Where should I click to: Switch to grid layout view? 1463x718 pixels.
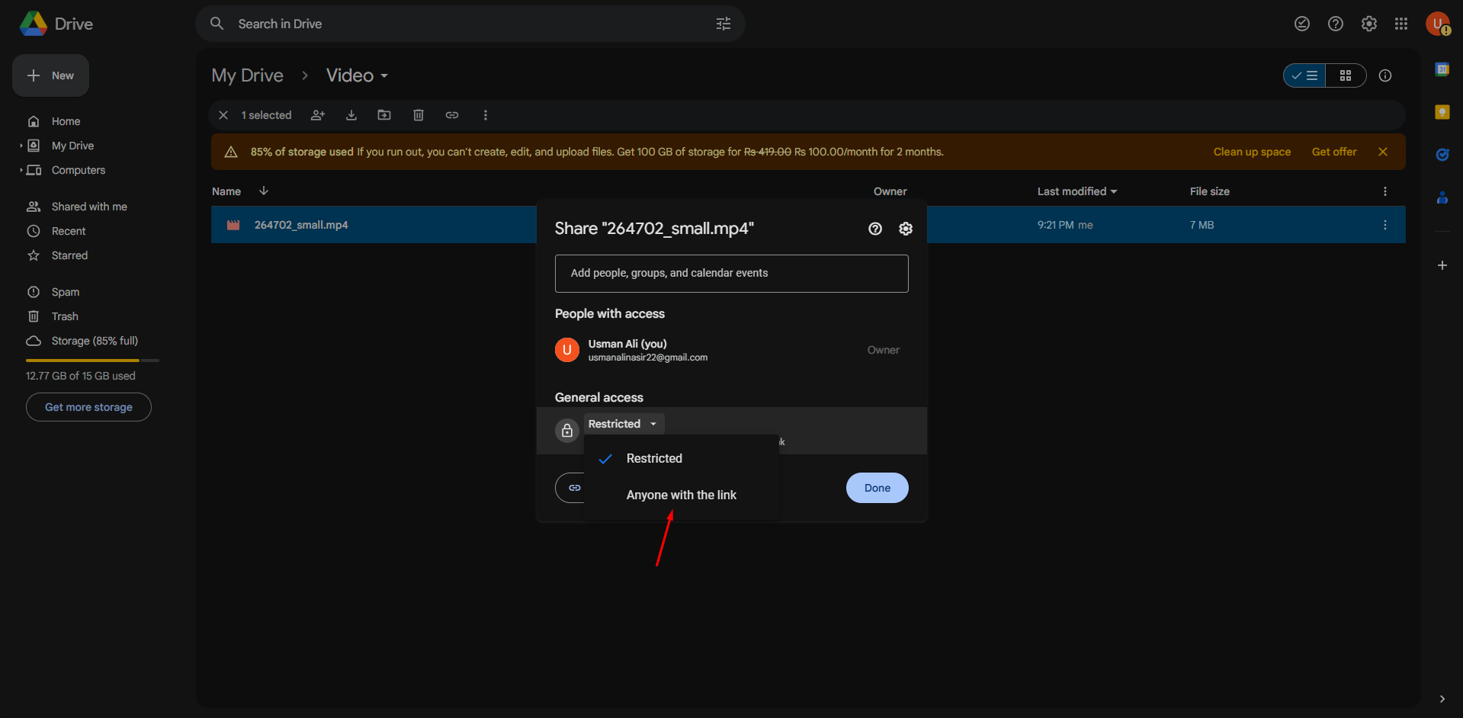click(x=1346, y=75)
